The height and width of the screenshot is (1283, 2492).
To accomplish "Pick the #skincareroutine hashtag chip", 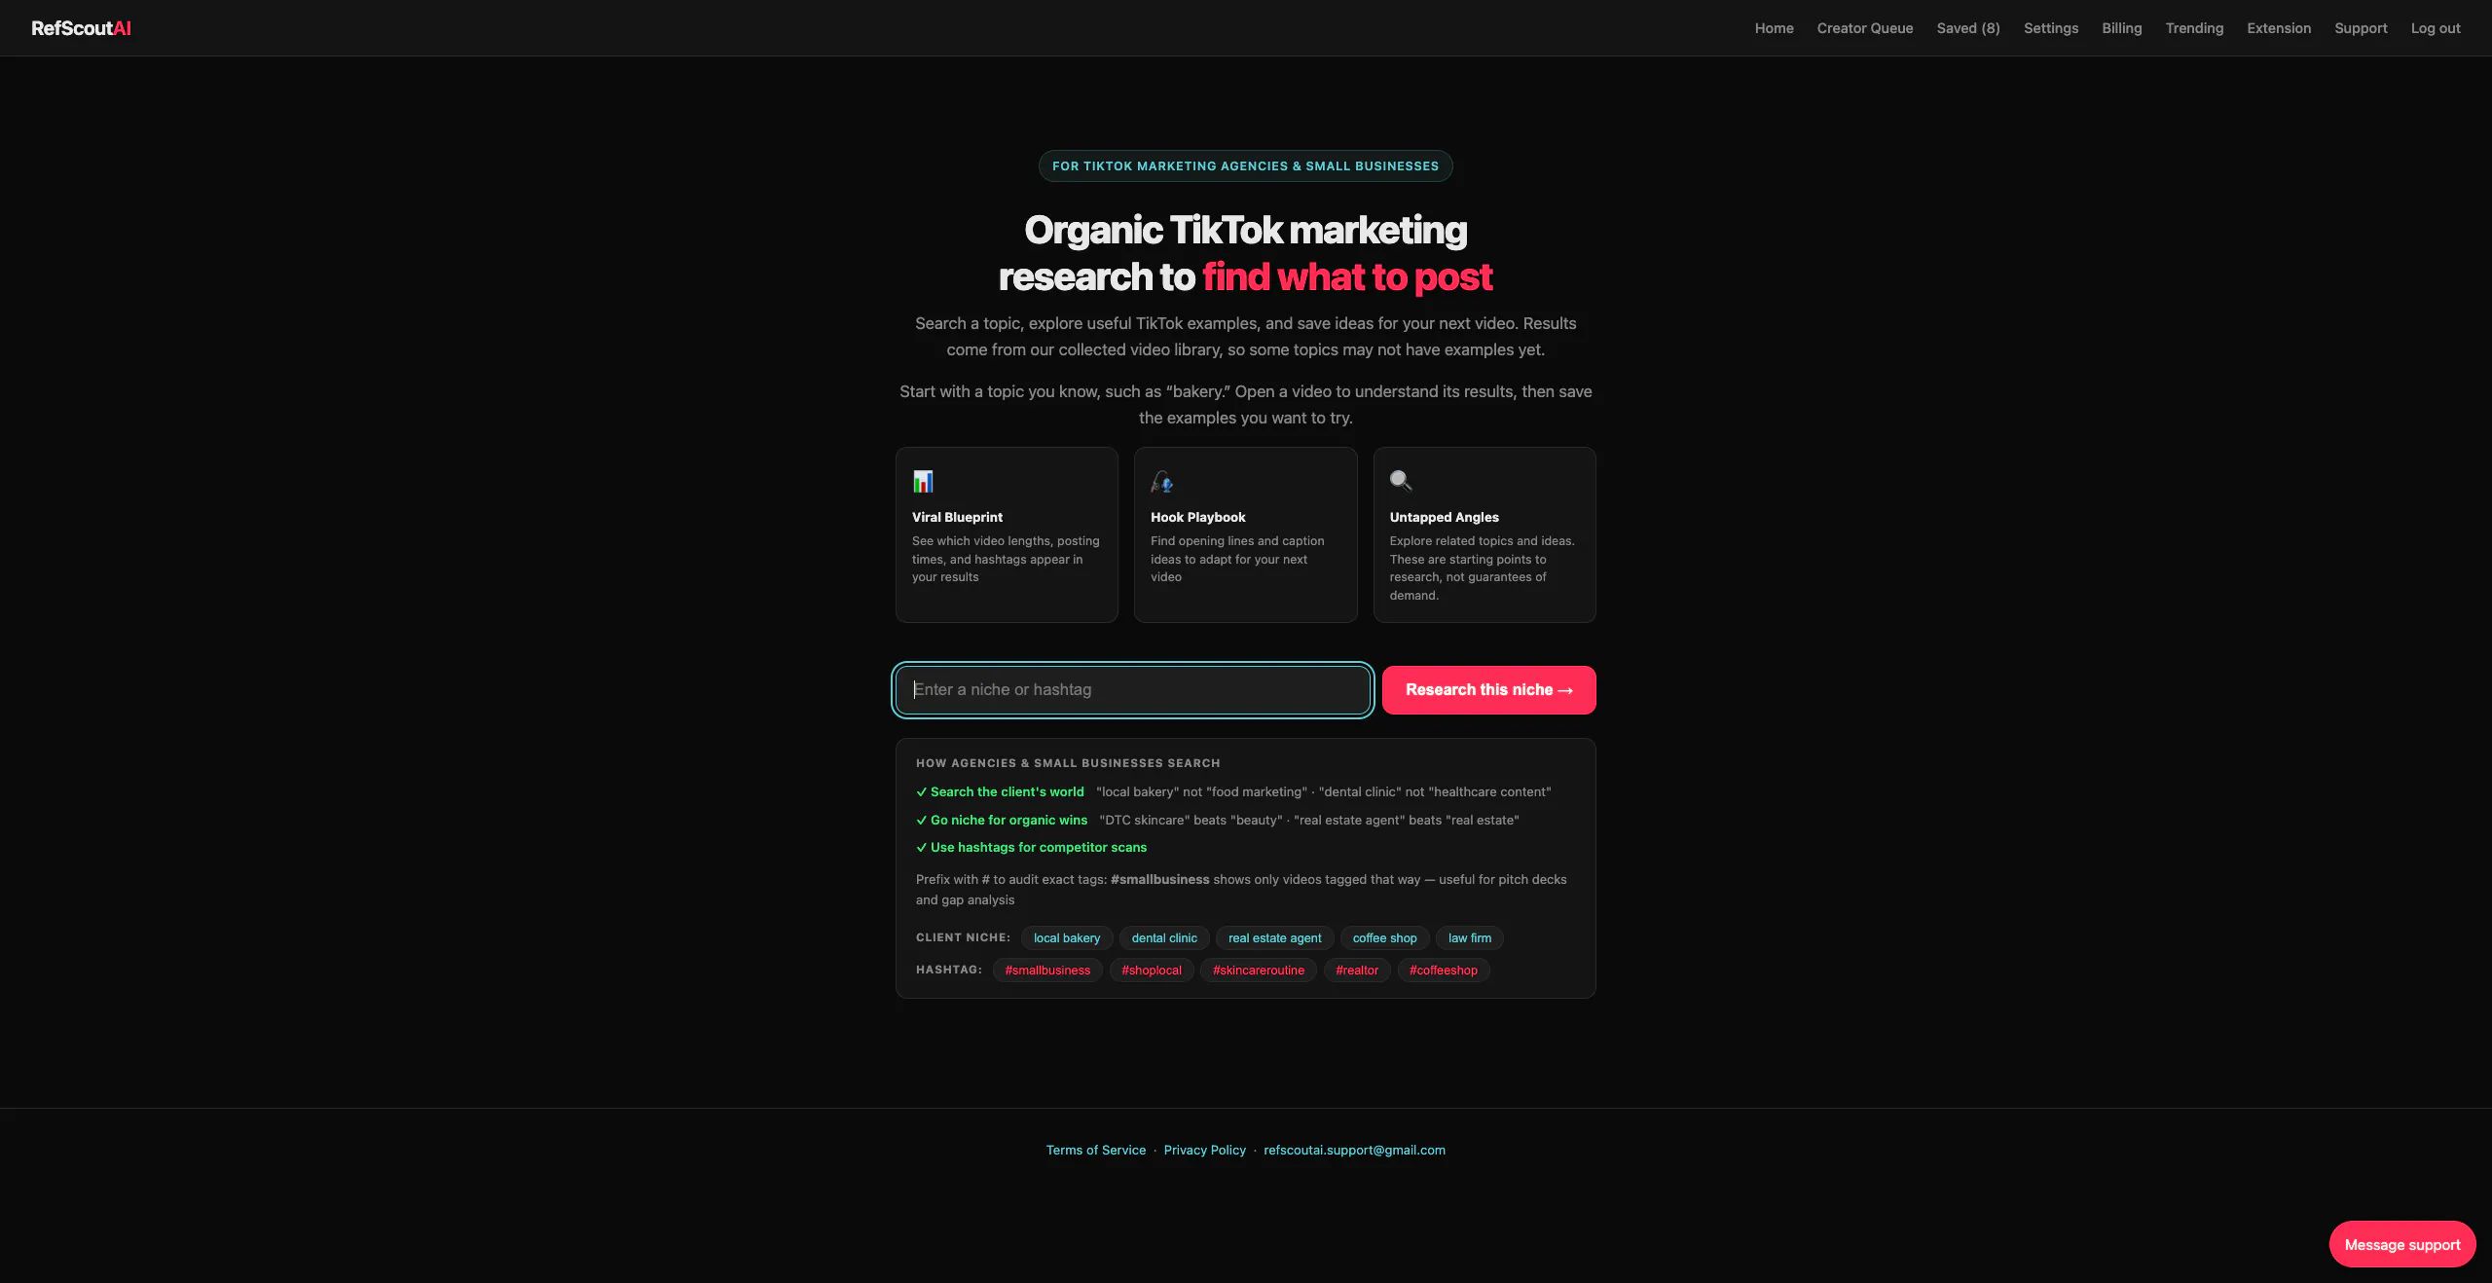I will (1259, 971).
